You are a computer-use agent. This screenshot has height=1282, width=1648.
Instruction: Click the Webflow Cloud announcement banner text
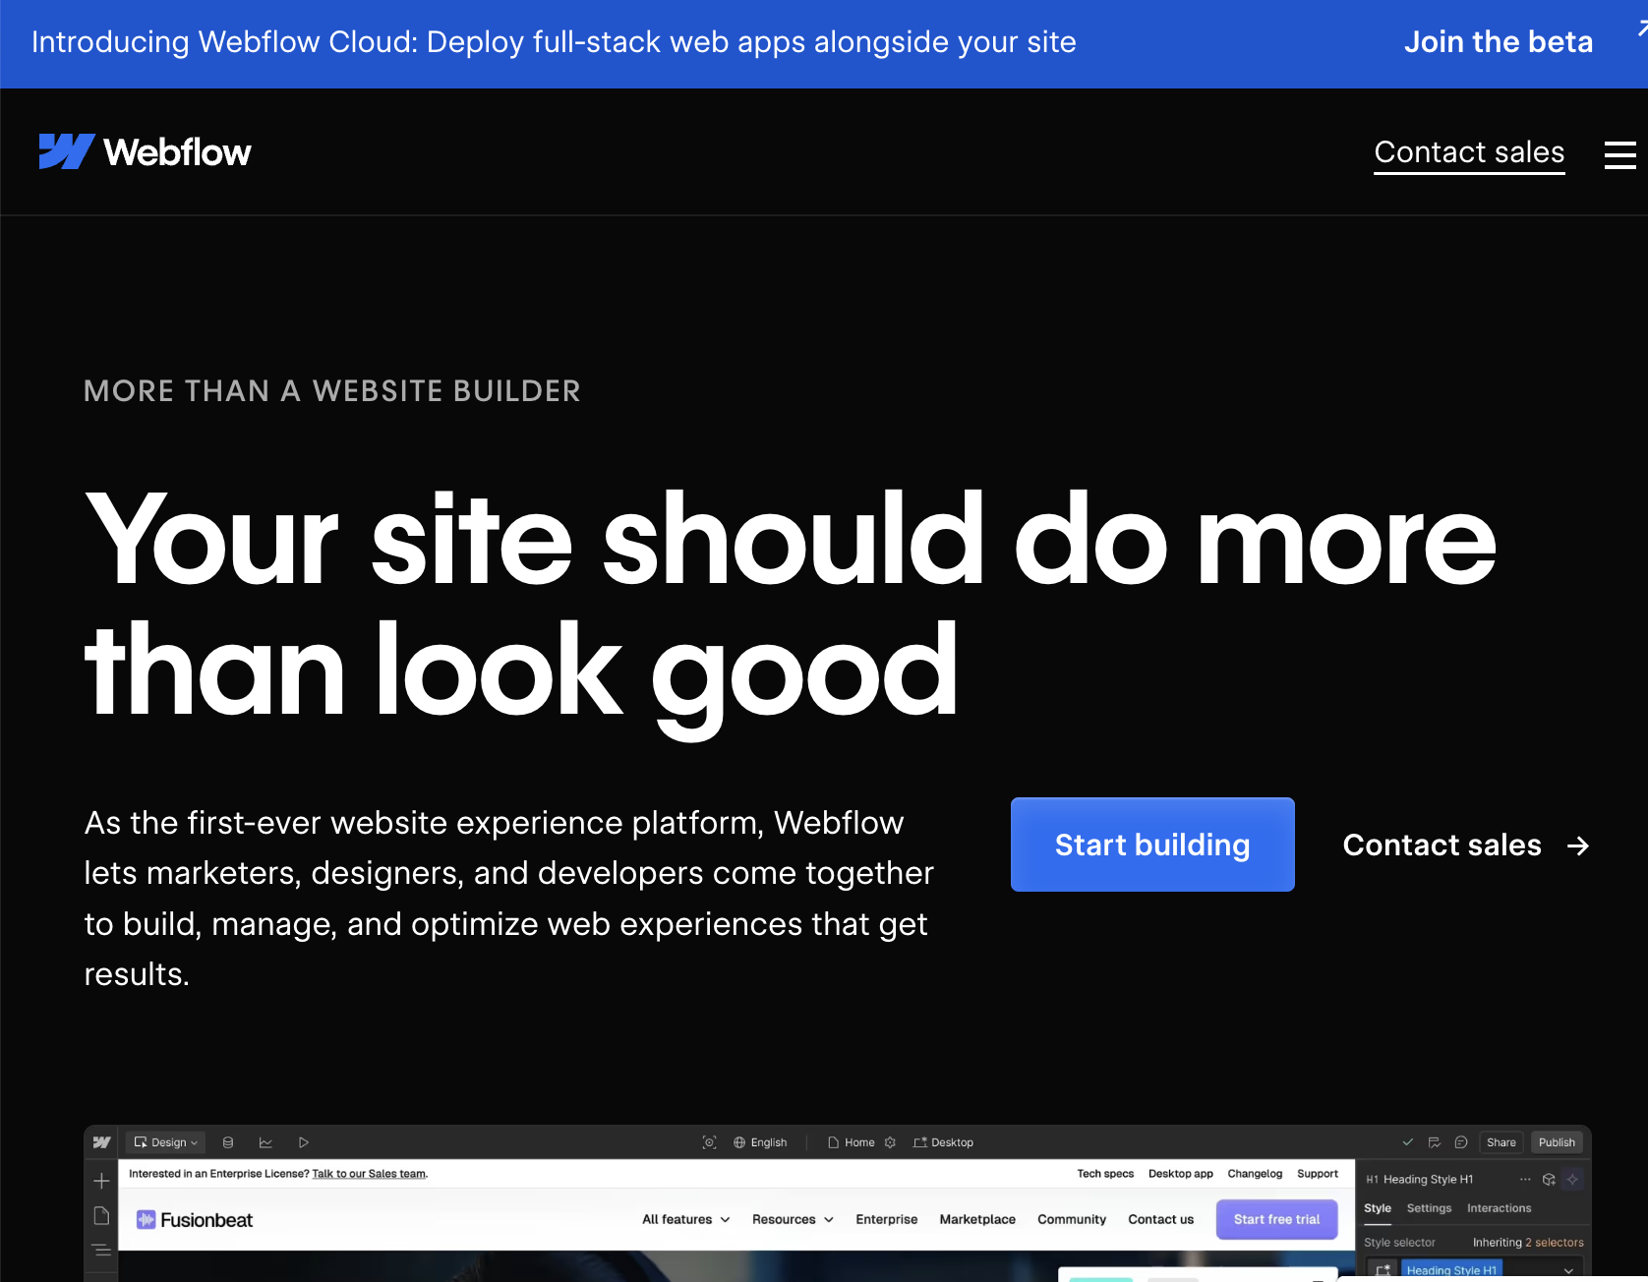coord(554,42)
